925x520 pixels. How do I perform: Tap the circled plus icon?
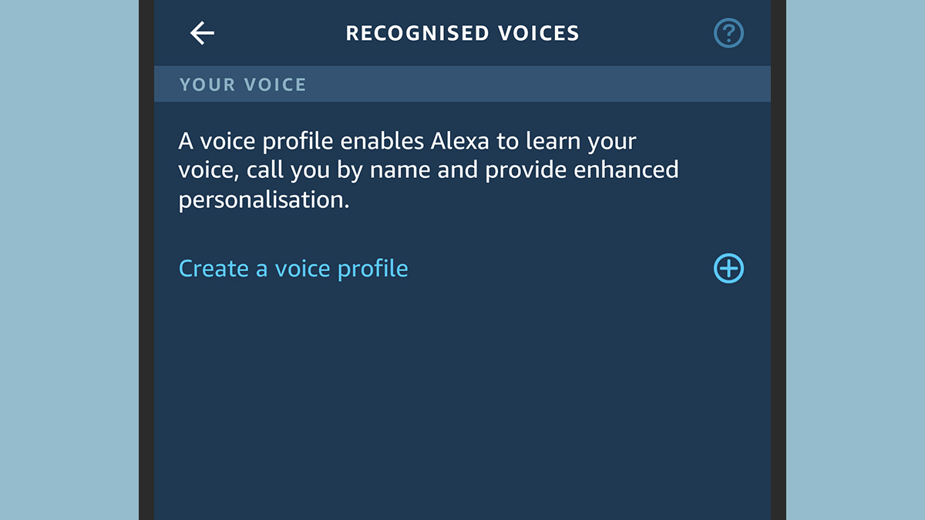pyautogui.click(x=728, y=268)
